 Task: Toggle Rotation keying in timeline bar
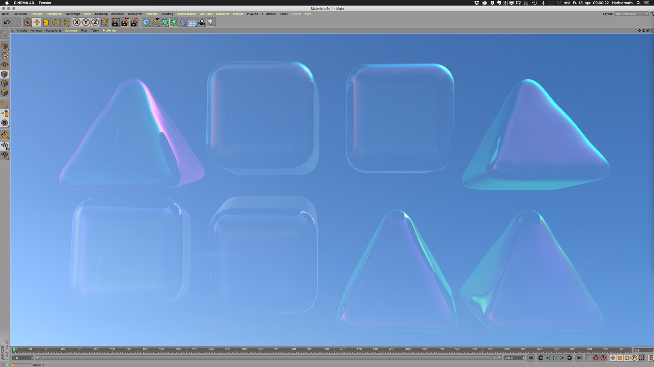pyautogui.click(x=627, y=358)
